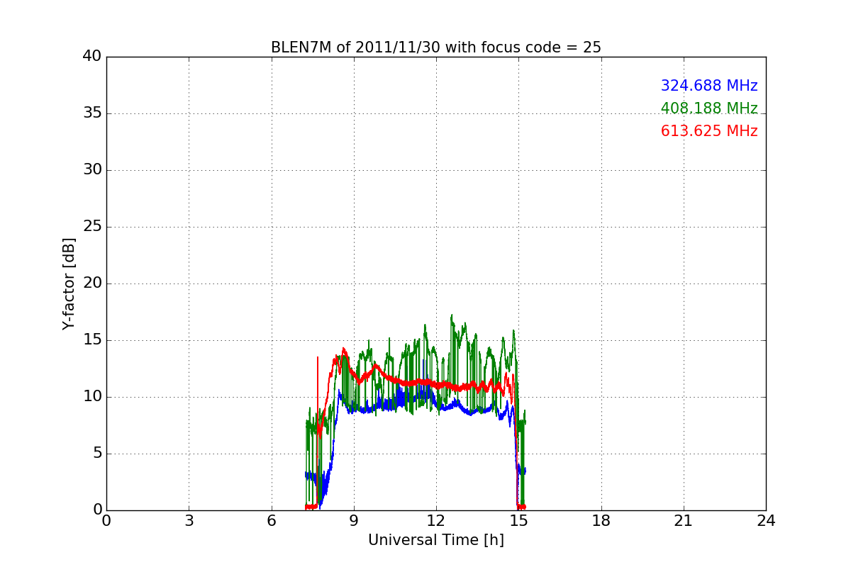Screen dimensions: 851x567
Task: Click the x-axis tick label 9
Action: coord(354,521)
